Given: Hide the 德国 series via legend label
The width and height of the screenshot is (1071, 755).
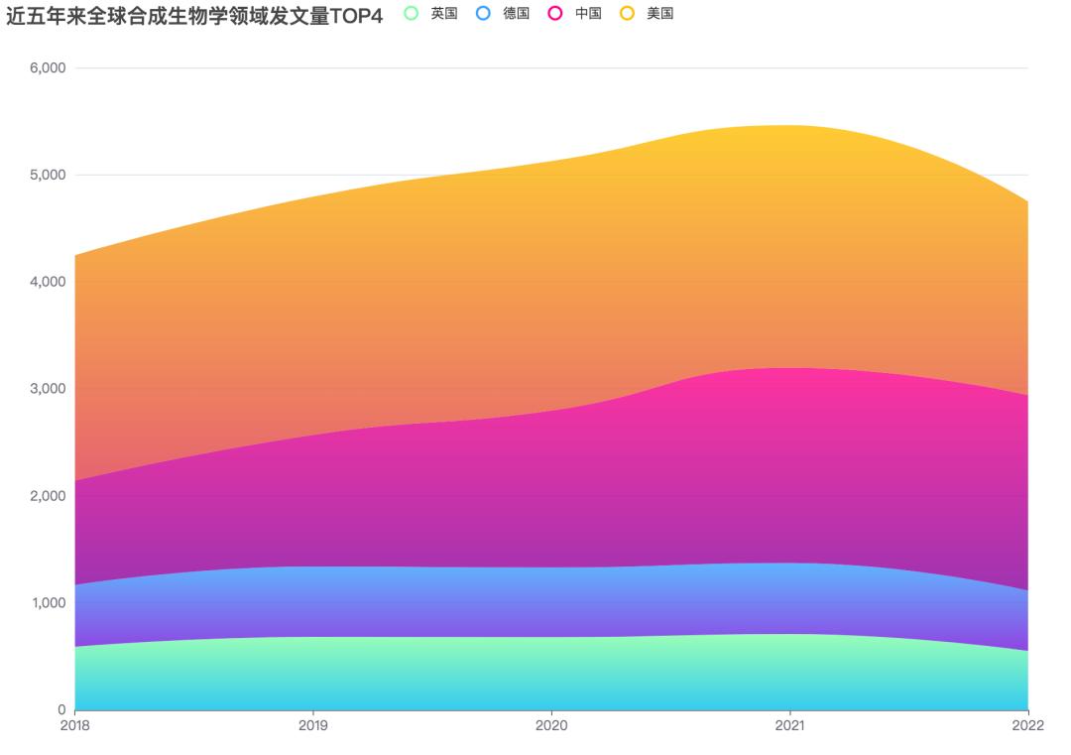Looking at the screenshot, I should (x=517, y=13).
